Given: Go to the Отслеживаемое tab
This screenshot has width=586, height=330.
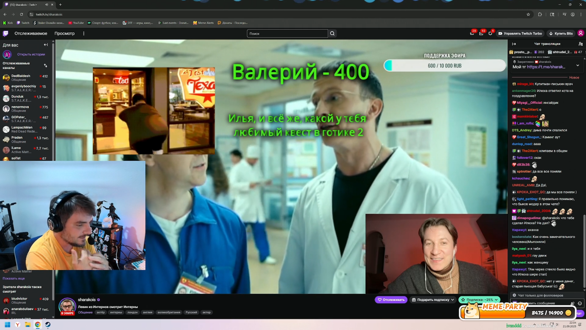Looking at the screenshot, I should (31, 34).
